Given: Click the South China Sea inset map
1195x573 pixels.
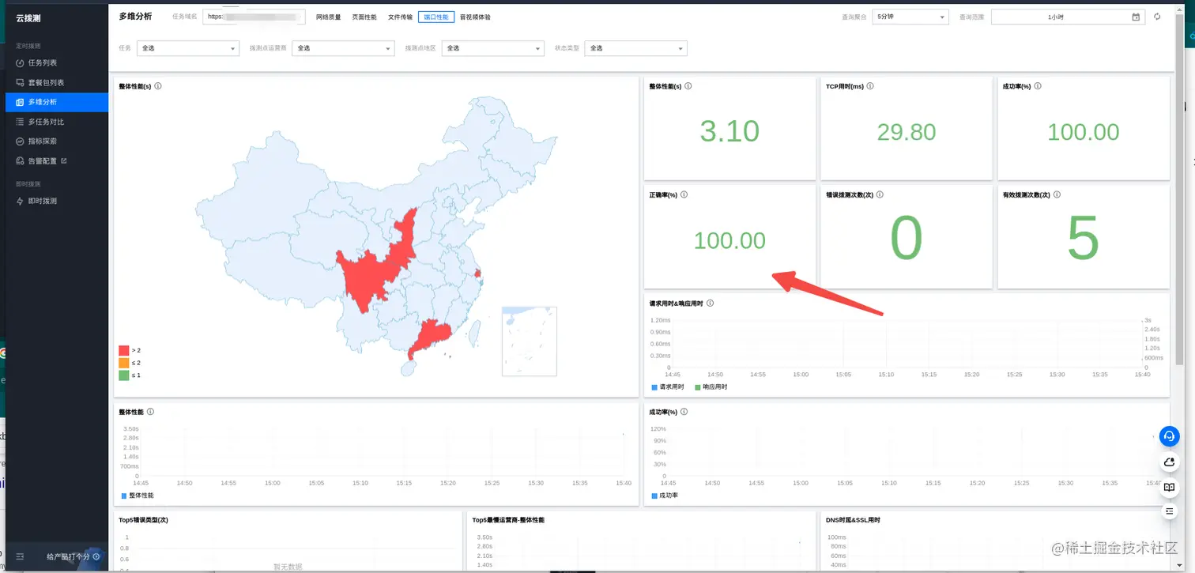Looking at the screenshot, I should tap(530, 341).
